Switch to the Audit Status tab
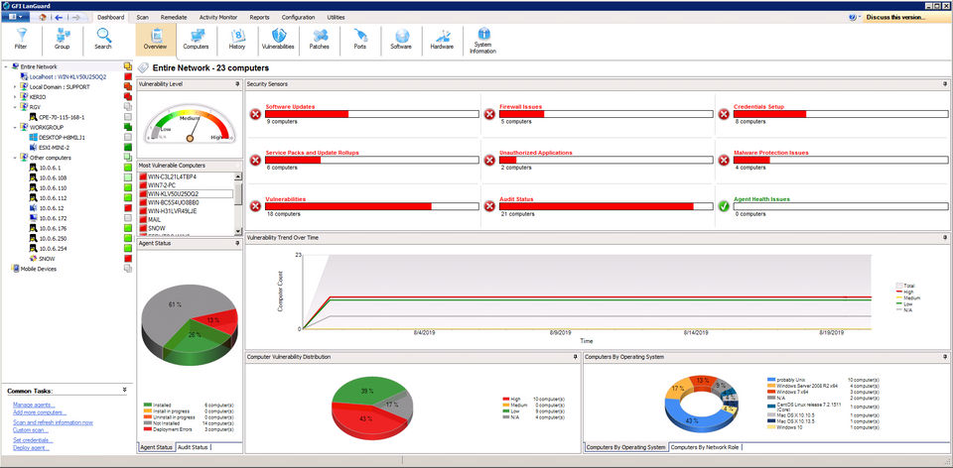This screenshot has width=953, height=468. pyautogui.click(x=193, y=447)
